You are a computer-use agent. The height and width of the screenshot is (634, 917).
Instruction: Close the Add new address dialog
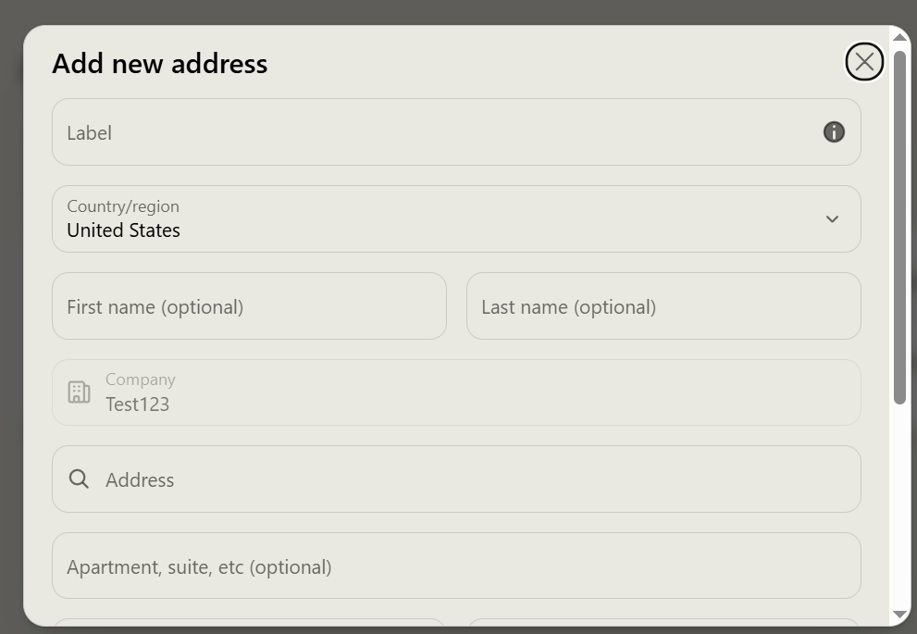click(863, 61)
